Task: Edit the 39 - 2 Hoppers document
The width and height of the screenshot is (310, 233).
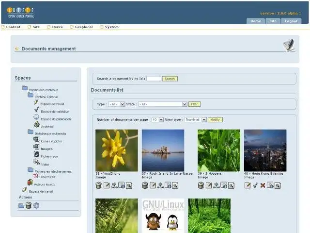Action: pos(209,185)
